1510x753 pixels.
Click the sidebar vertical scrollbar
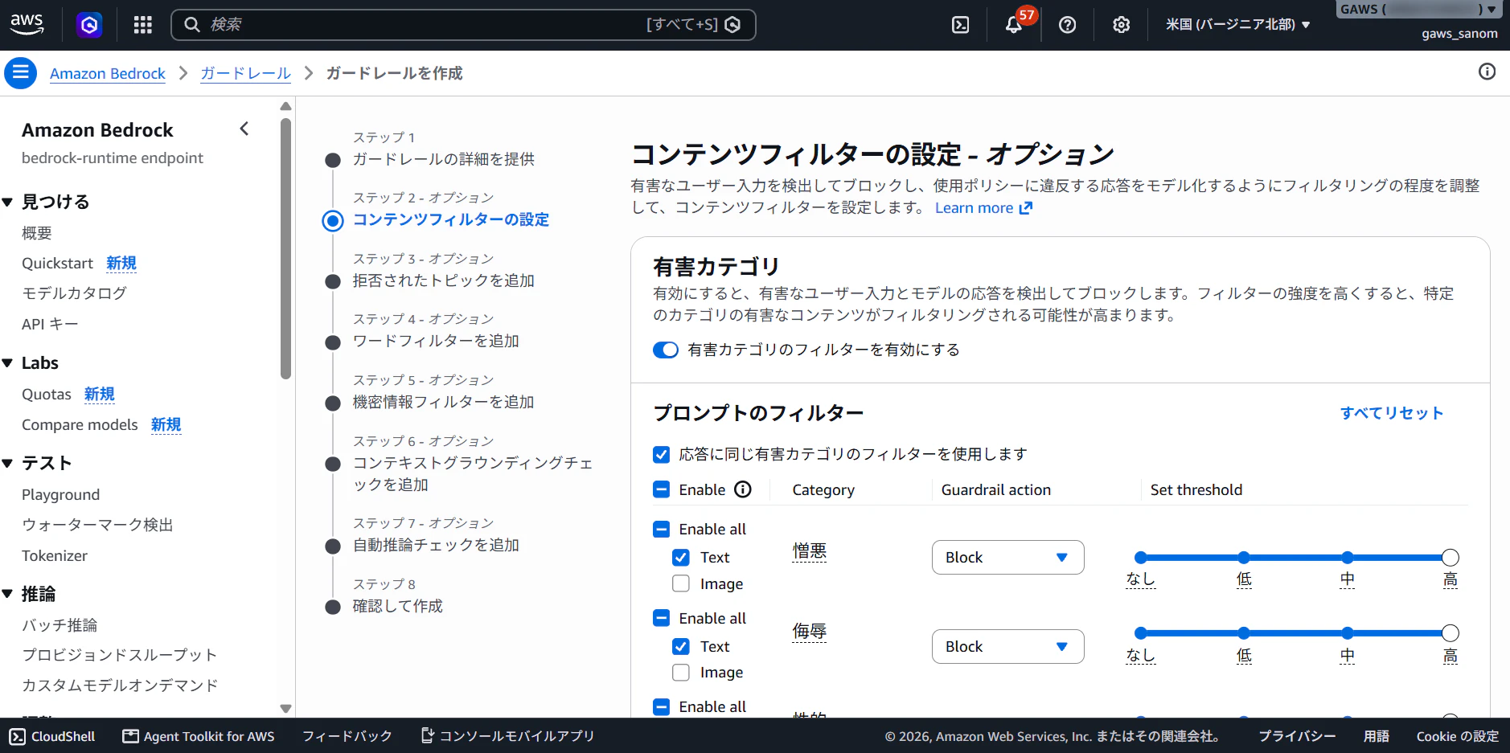(285, 248)
